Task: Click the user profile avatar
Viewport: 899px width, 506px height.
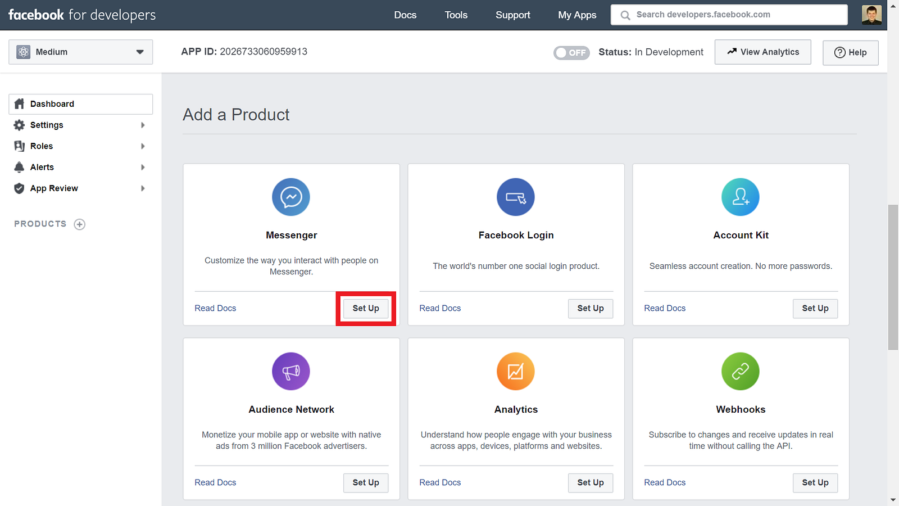Action: pos(871,15)
